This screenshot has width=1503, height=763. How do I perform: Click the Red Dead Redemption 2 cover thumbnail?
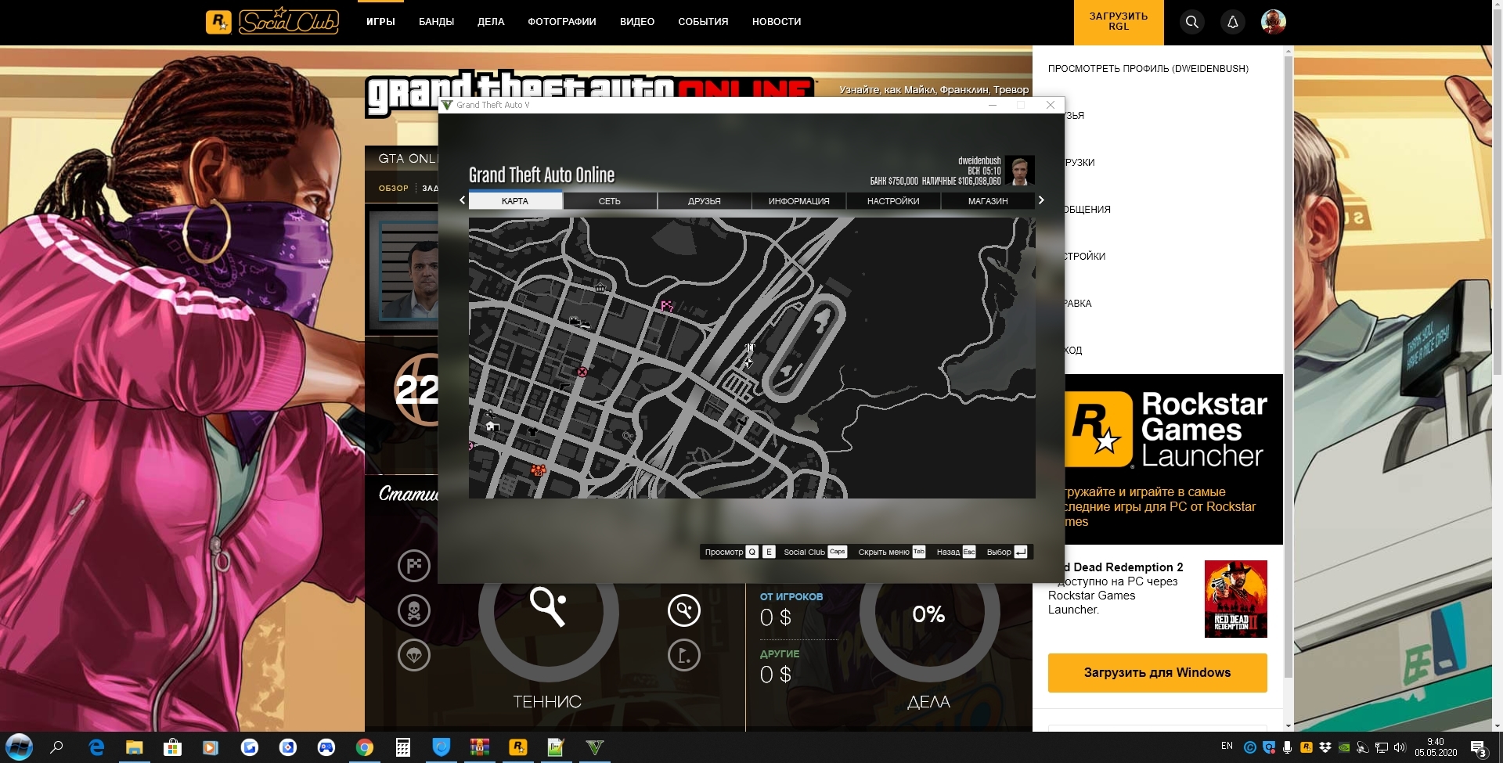coord(1235,599)
